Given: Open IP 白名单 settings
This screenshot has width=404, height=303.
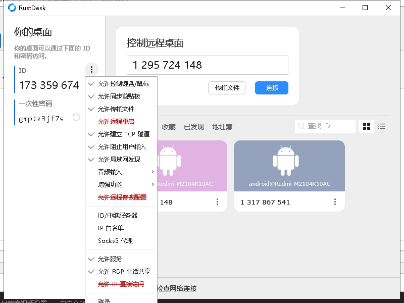Looking at the screenshot, I should 121,228.
